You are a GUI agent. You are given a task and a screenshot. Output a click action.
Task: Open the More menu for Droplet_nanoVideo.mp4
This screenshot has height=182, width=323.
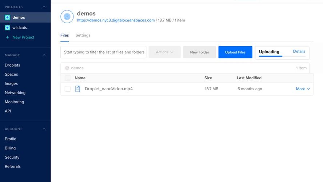tap(303, 89)
